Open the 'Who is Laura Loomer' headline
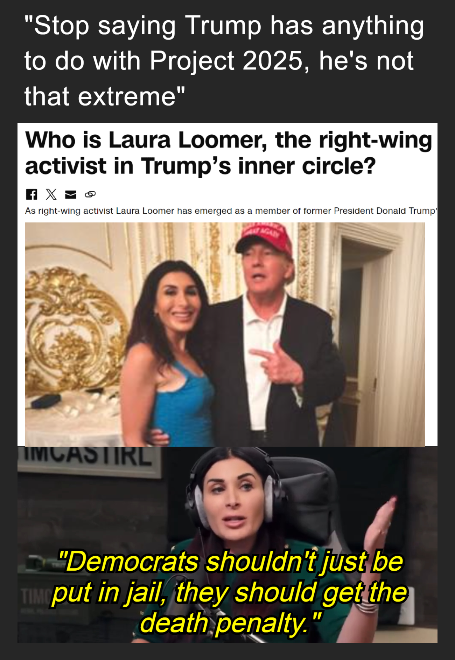This screenshot has width=455, height=660. (x=229, y=153)
